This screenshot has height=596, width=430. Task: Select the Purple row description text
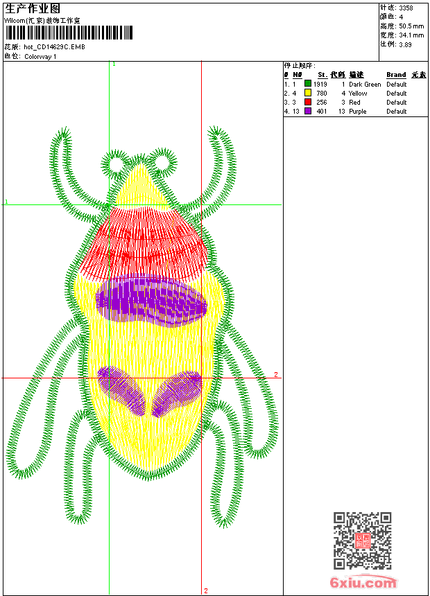point(358,111)
